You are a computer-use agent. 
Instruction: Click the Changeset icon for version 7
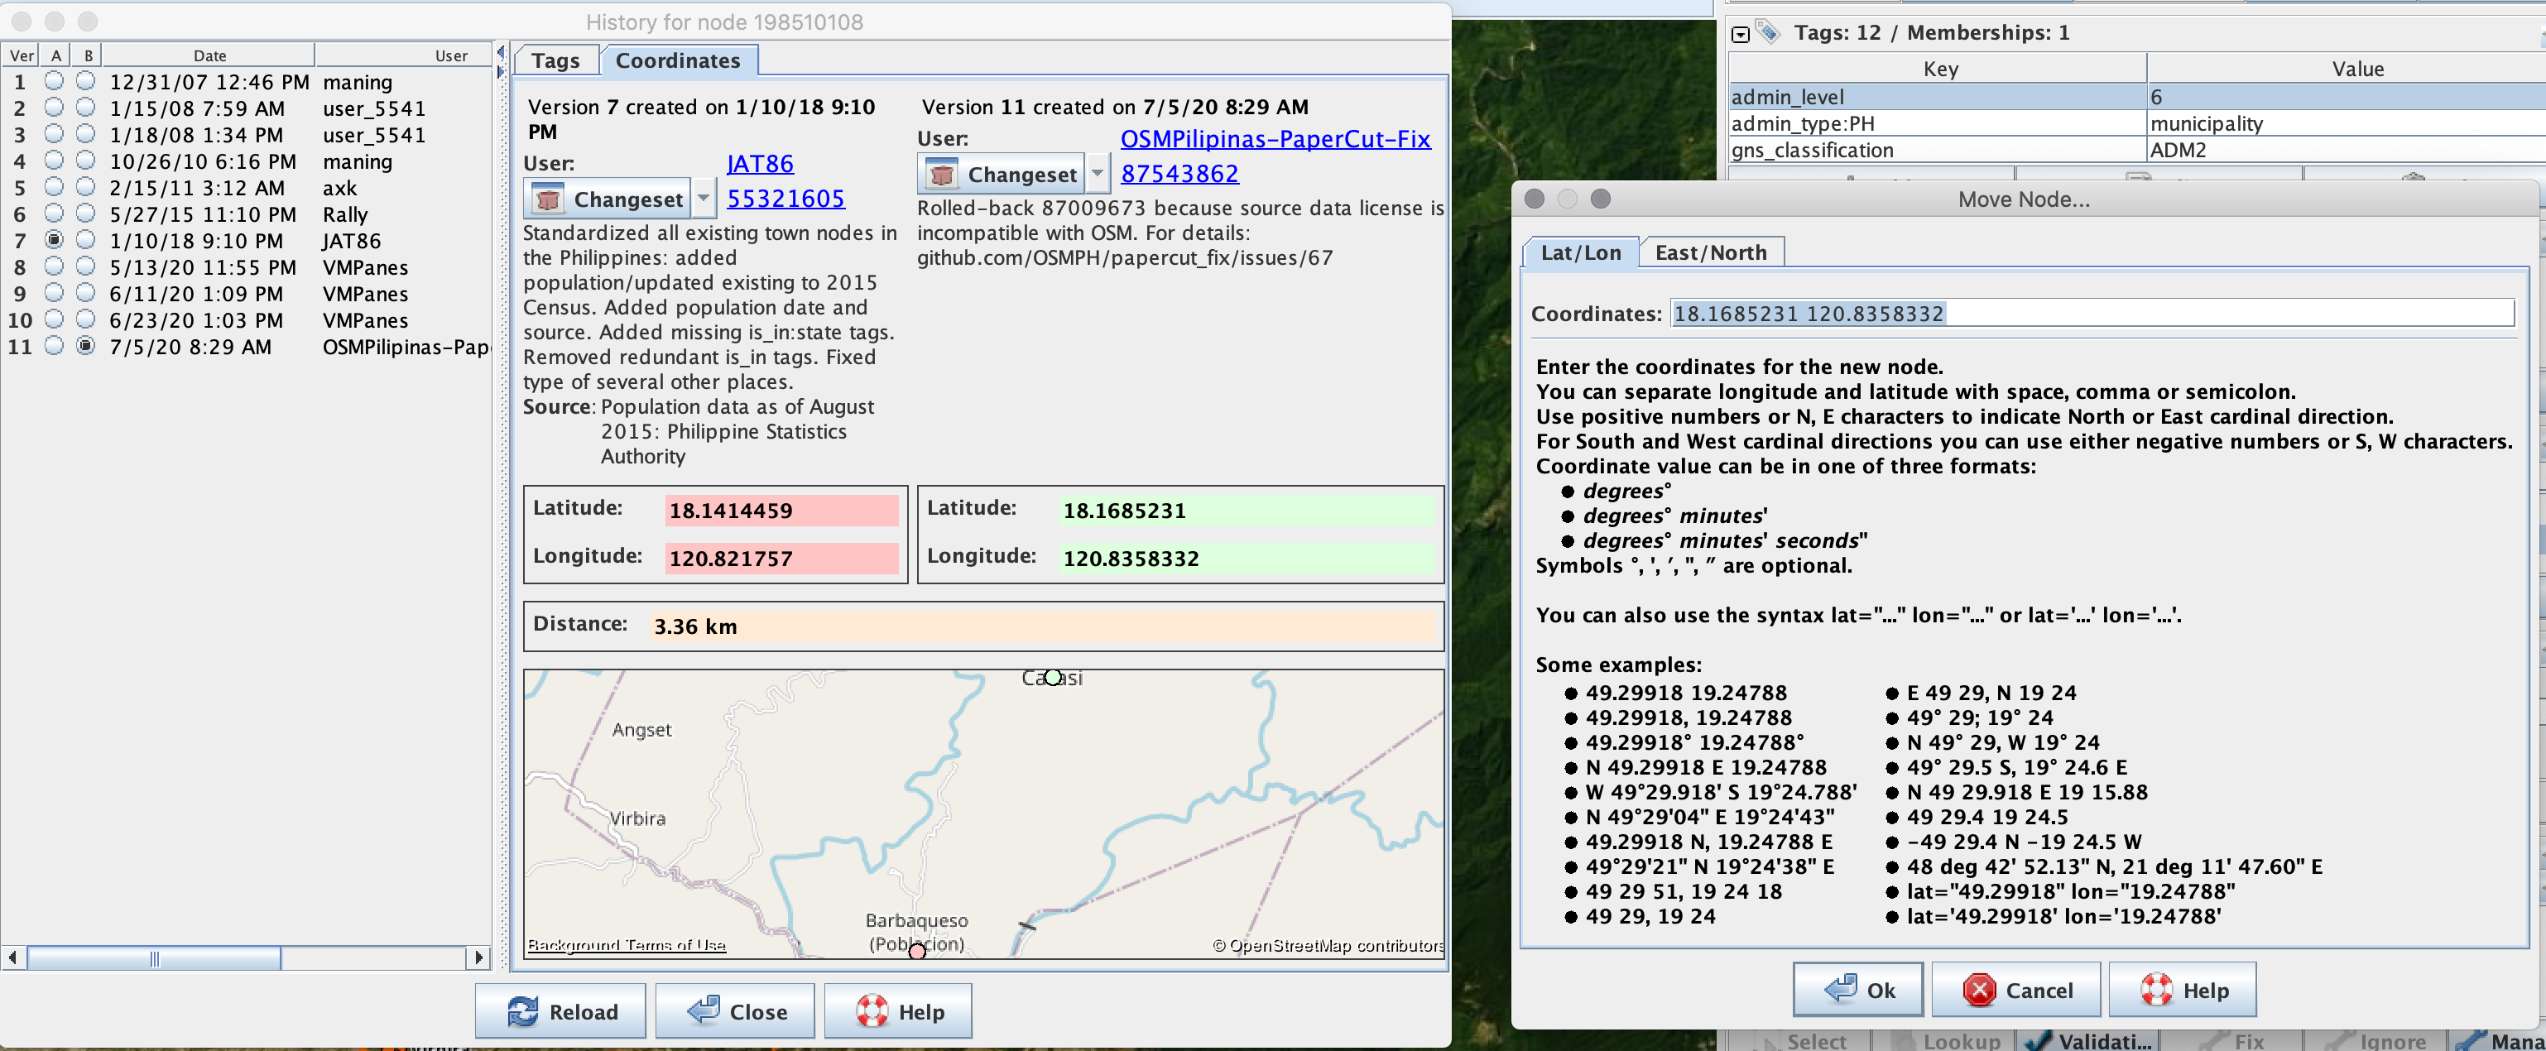548,198
